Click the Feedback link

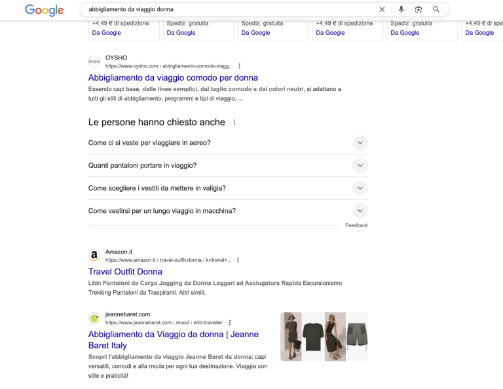[356, 225]
